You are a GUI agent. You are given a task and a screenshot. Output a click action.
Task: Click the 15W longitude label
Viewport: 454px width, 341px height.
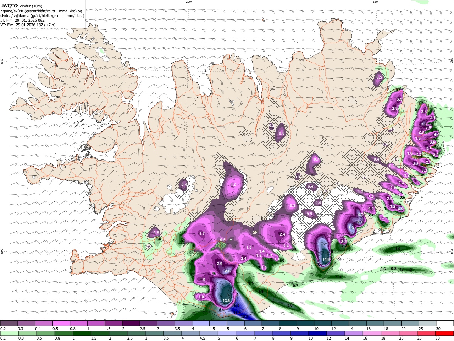376,2
